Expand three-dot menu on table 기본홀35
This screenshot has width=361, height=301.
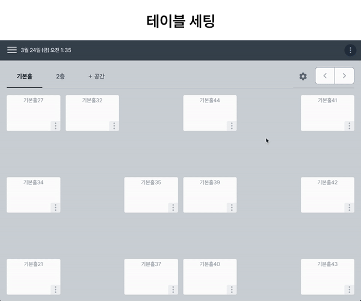point(173,208)
